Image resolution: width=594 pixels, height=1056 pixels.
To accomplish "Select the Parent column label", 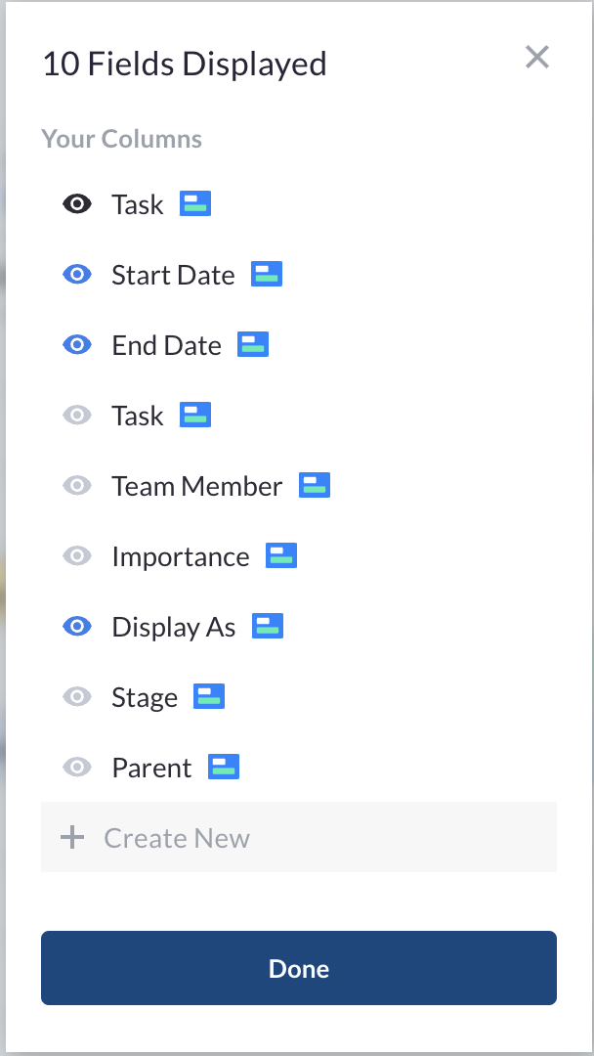I will click(151, 768).
